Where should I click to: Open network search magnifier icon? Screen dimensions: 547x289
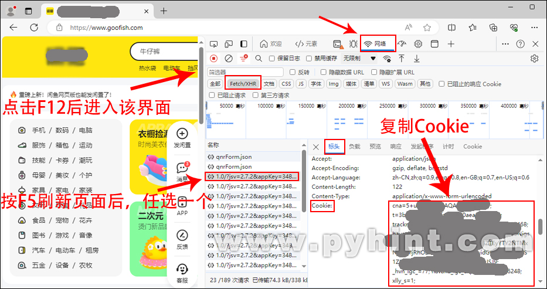coord(259,59)
